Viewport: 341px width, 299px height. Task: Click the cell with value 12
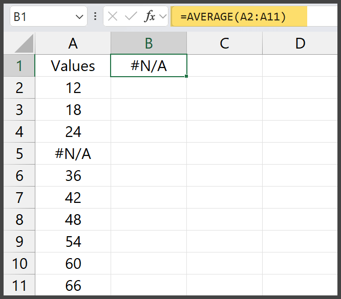tap(73, 87)
